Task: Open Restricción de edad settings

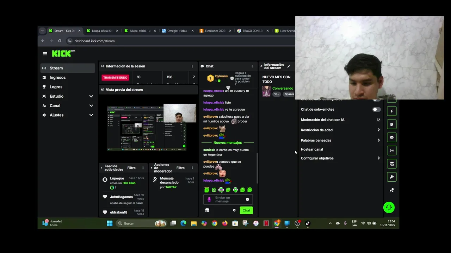Action: point(340,130)
